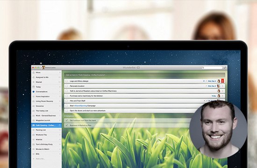Star the Talk to Jarrod task

pos(222,91)
